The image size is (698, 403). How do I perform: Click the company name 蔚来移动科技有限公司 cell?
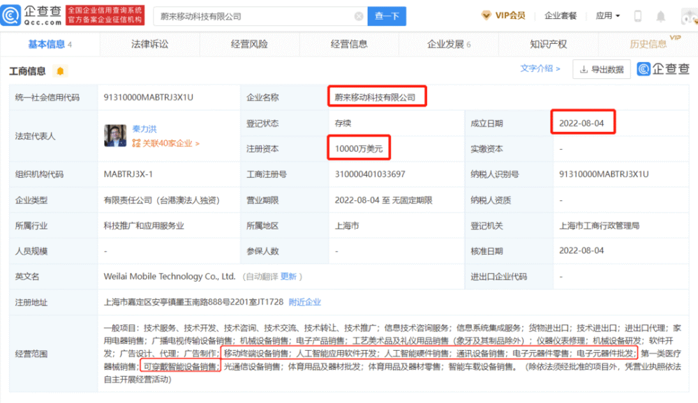click(x=376, y=98)
